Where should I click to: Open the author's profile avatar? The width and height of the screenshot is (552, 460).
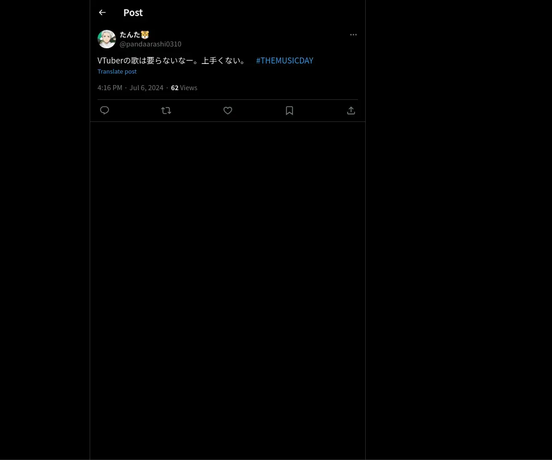[107, 39]
